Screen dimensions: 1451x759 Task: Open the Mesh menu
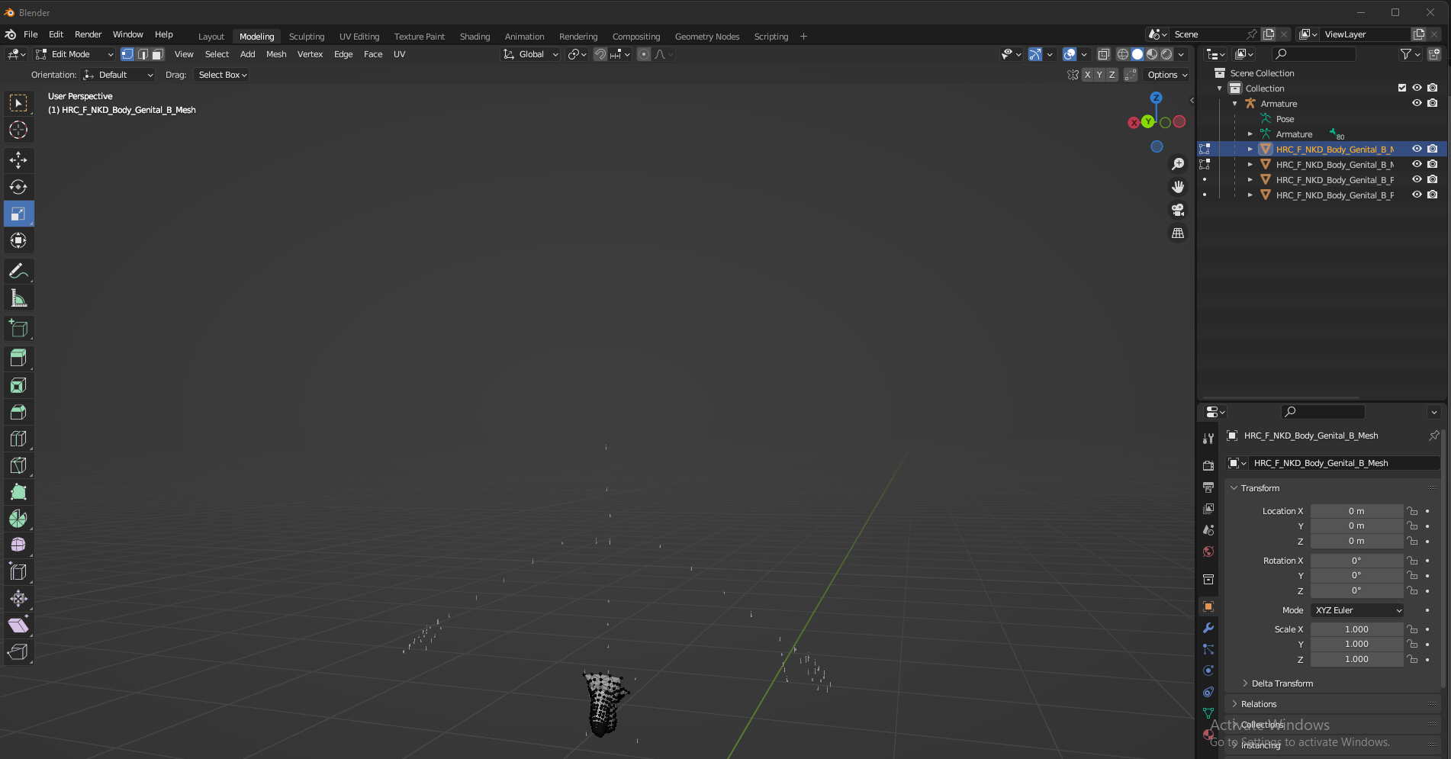[276, 54]
